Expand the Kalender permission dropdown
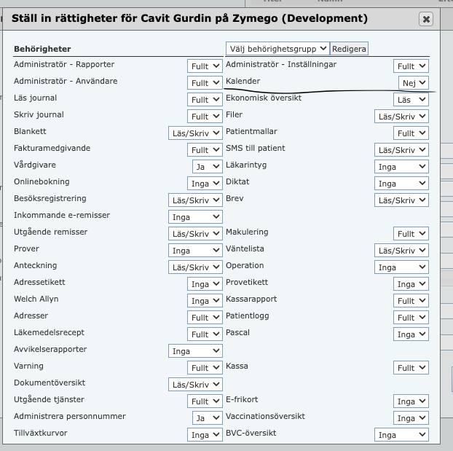This screenshot has height=451, width=453. point(413,83)
